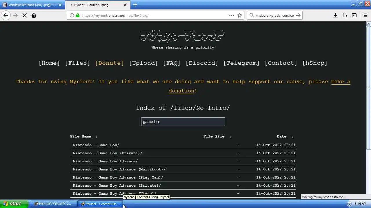This screenshot has width=371, height=208.
Task: Sort by File Size arrow
Action: [x=230, y=137]
